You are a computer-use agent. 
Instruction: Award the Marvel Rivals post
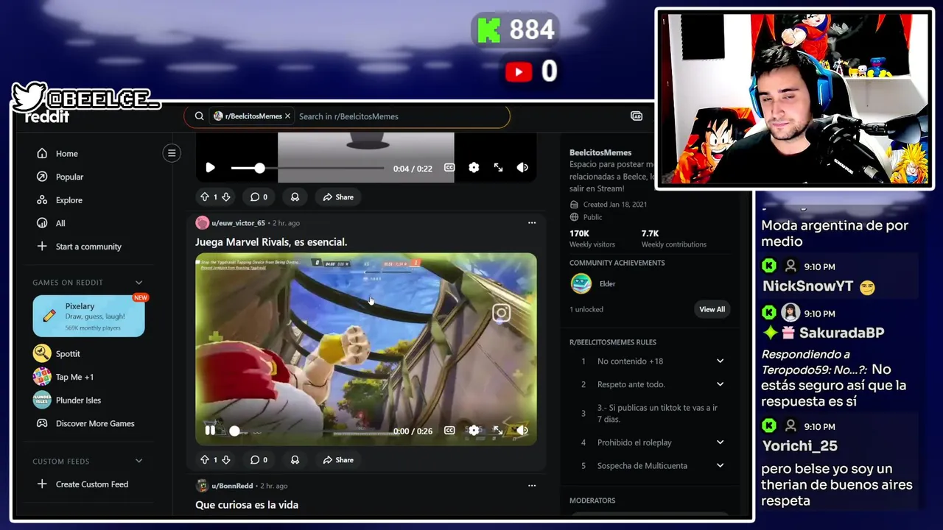click(x=295, y=459)
